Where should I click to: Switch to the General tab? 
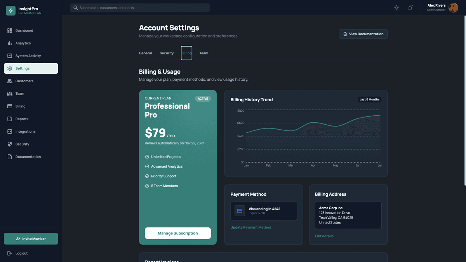click(145, 53)
